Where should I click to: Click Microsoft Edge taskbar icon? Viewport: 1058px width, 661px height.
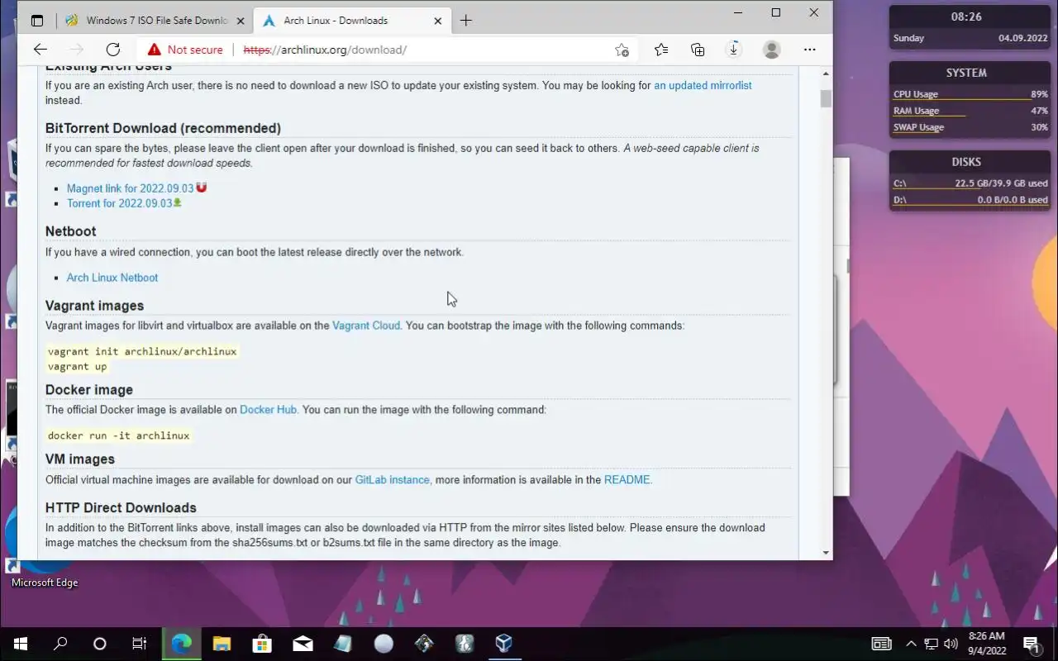point(181,644)
